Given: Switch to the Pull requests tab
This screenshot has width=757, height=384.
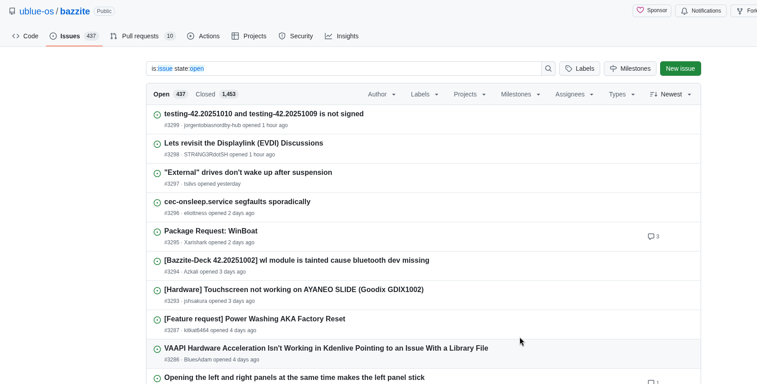Looking at the screenshot, I should click(142, 36).
